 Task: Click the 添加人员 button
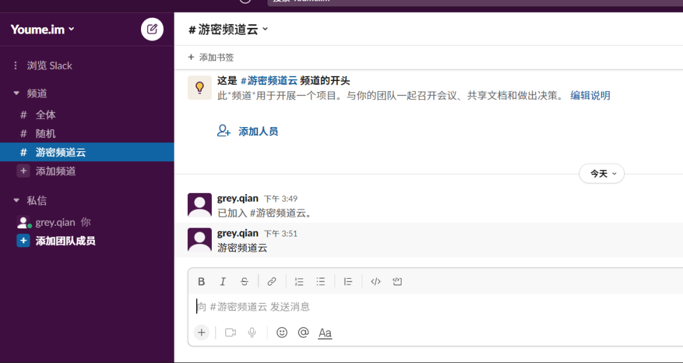[248, 132]
